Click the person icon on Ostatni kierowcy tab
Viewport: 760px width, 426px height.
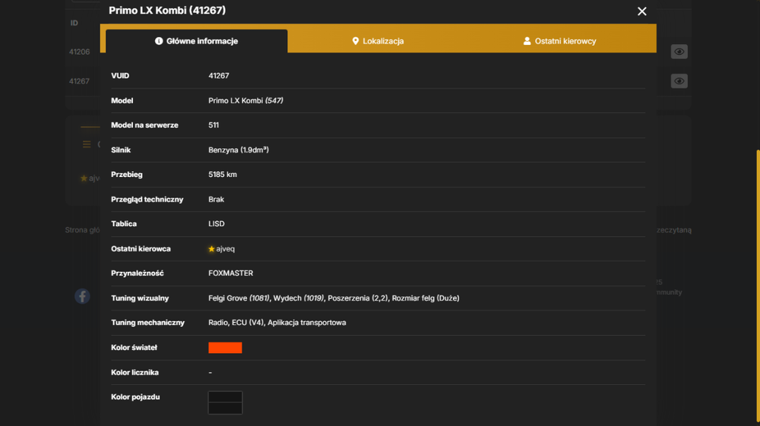click(527, 41)
